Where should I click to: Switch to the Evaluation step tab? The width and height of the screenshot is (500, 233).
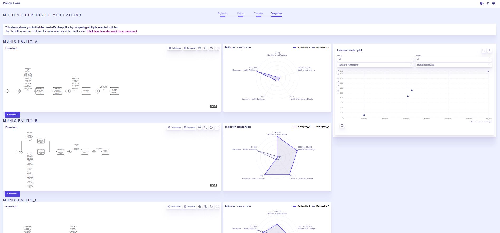point(259,14)
